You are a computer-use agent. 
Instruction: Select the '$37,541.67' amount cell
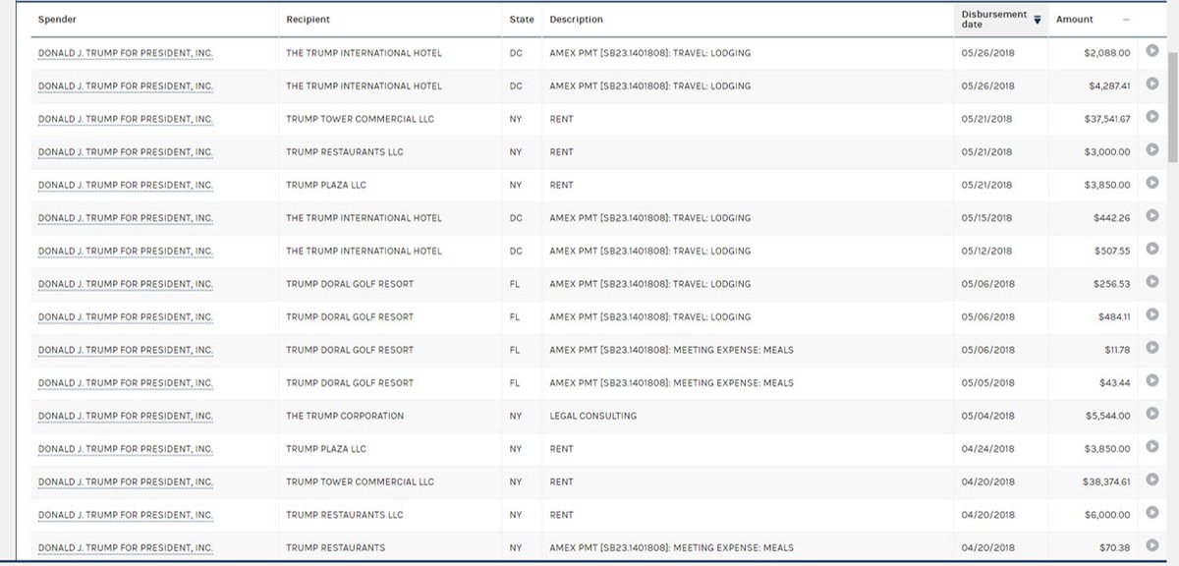1107,119
